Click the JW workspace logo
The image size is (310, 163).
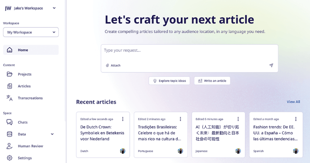(8, 8)
